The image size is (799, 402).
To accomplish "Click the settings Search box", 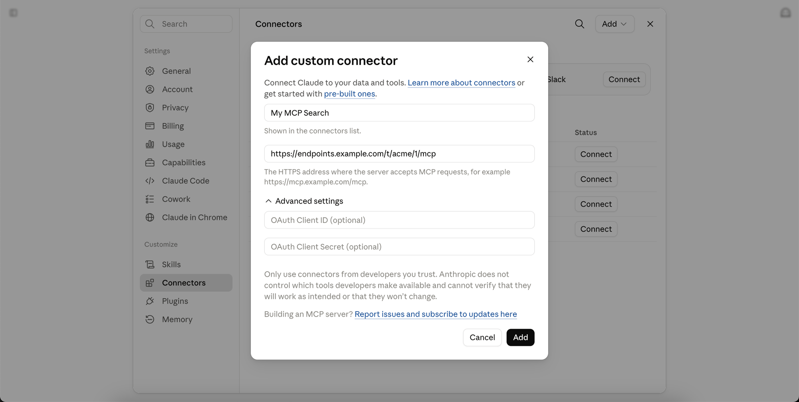I will pyautogui.click(x=186, y=24).
